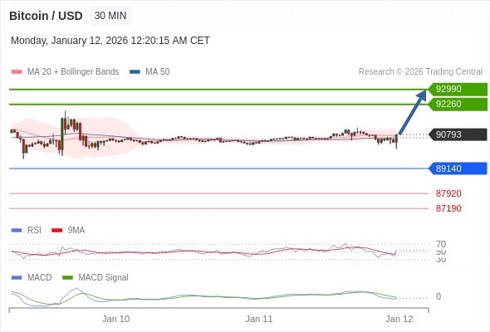Image resolution: width=490 pixels, height=332 pixels.
Task: Click the Bitcoin / USD title
Action: tap(46, 16)
